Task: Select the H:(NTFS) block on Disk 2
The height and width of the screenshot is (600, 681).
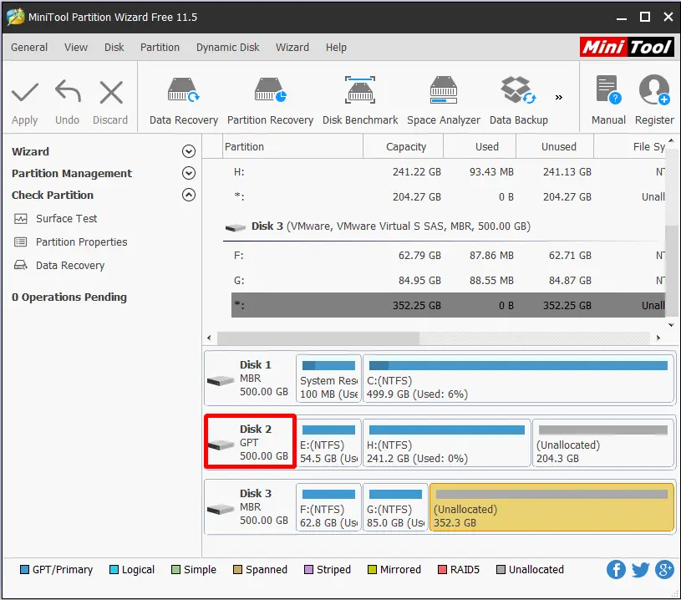Action: click(447, 443)
